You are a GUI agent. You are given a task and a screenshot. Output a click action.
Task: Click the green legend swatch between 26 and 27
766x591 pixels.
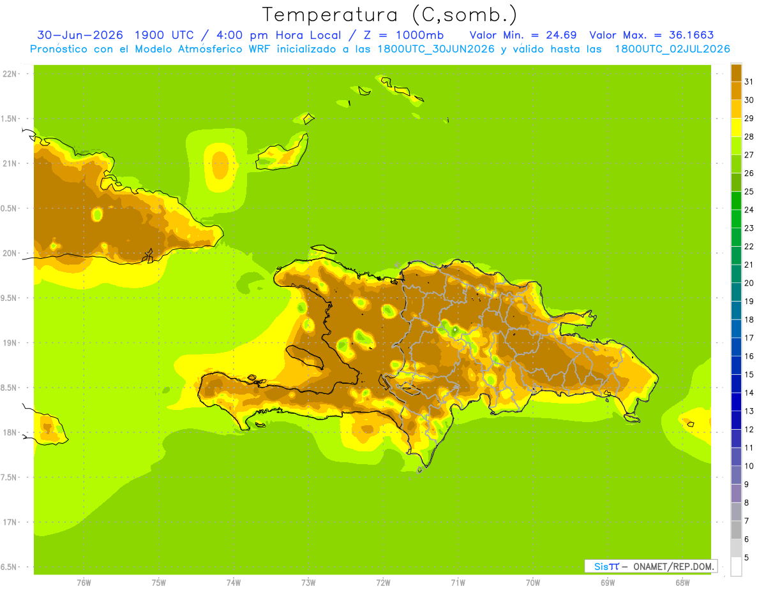click(736, 164)
